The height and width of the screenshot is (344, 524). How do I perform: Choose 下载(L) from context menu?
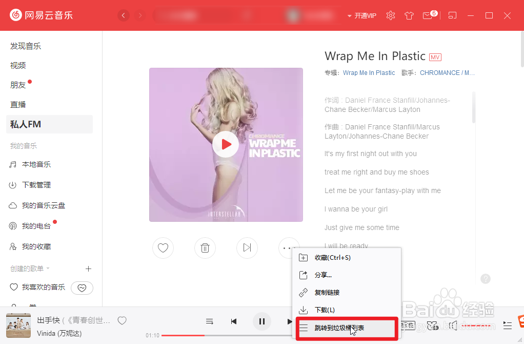pos(347,310)
